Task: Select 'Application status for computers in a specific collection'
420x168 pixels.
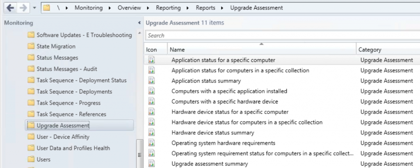Action: [x=240, y=70]
